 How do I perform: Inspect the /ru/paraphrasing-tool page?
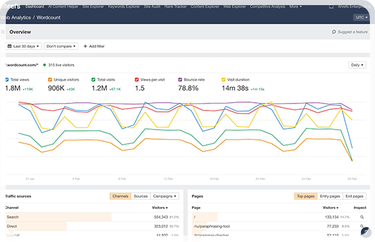coord(362,226)
